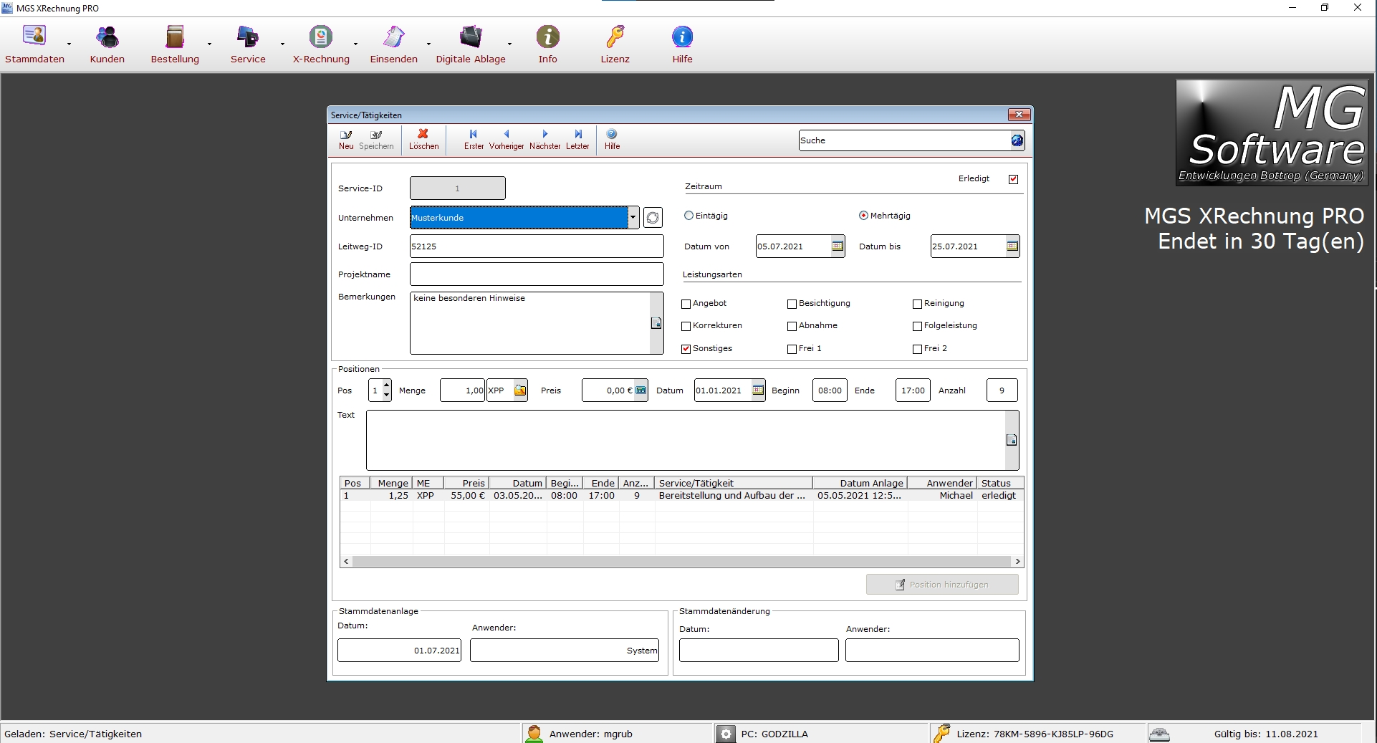1377x743 pixels.
Task: Expand the Unternehmen dropdown list
Action: [633, 218]
